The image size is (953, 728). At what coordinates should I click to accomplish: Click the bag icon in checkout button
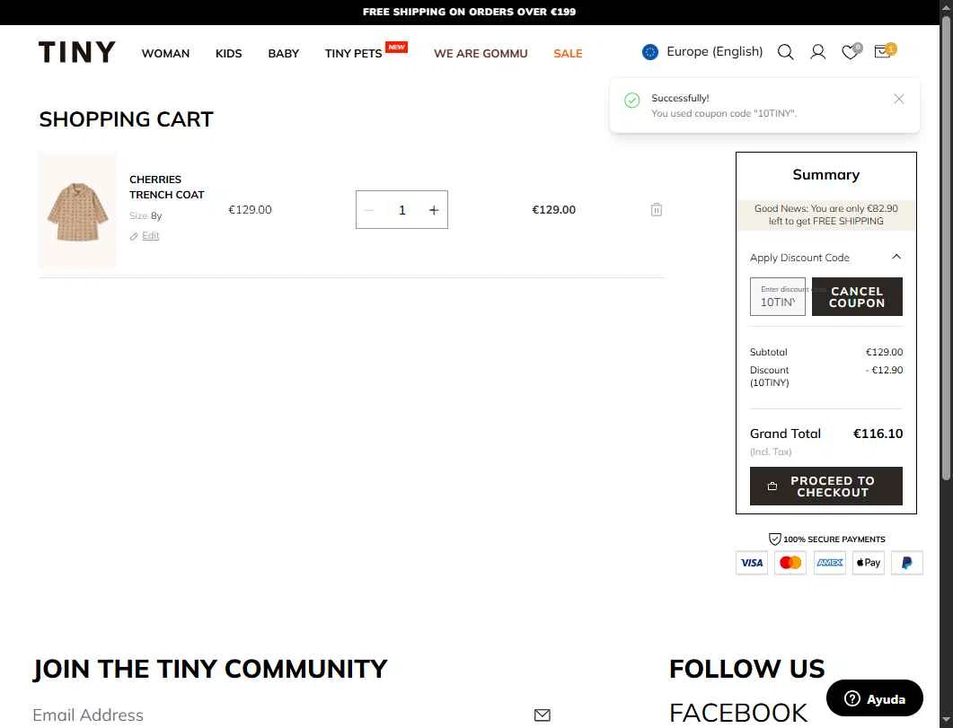point(772,487)
